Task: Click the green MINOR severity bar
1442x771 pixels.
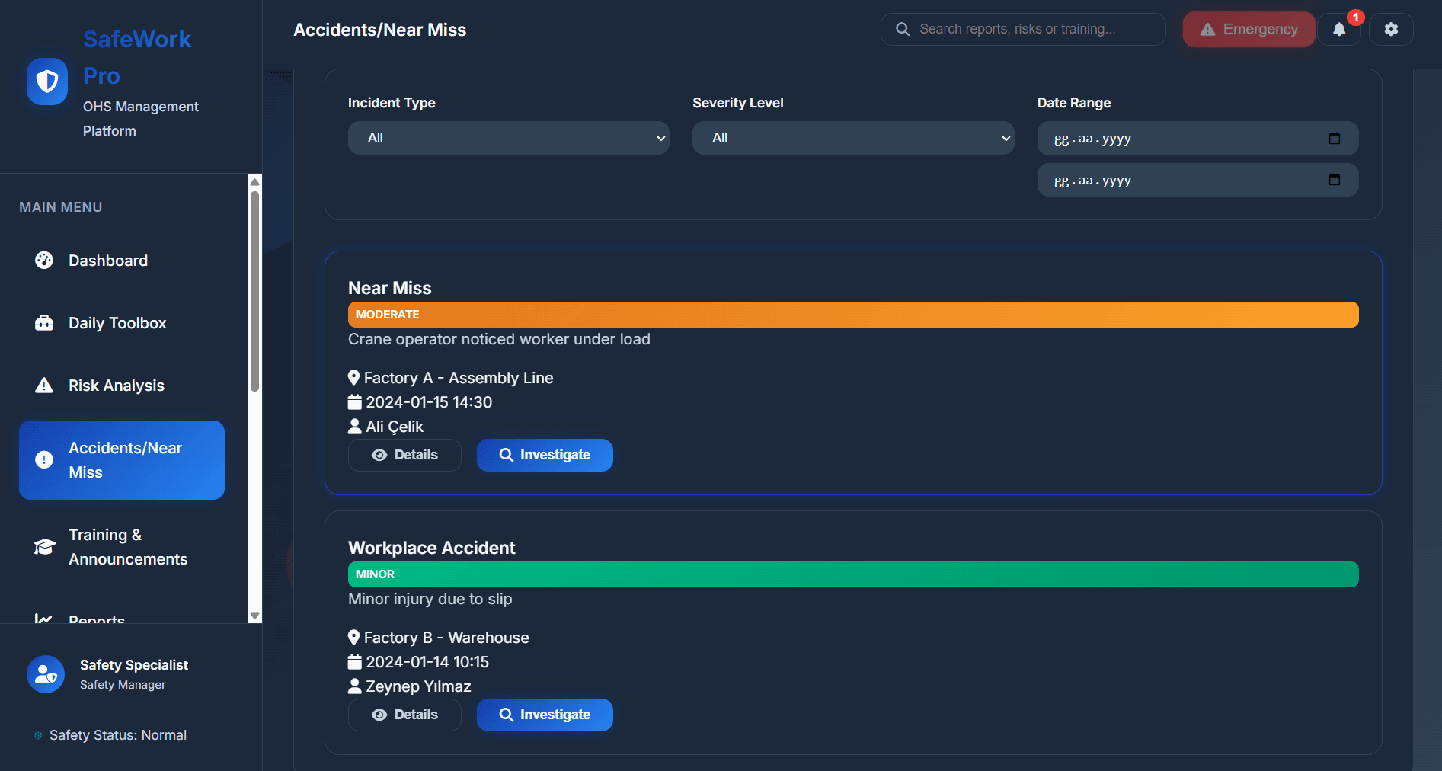Action: point(852,574)
